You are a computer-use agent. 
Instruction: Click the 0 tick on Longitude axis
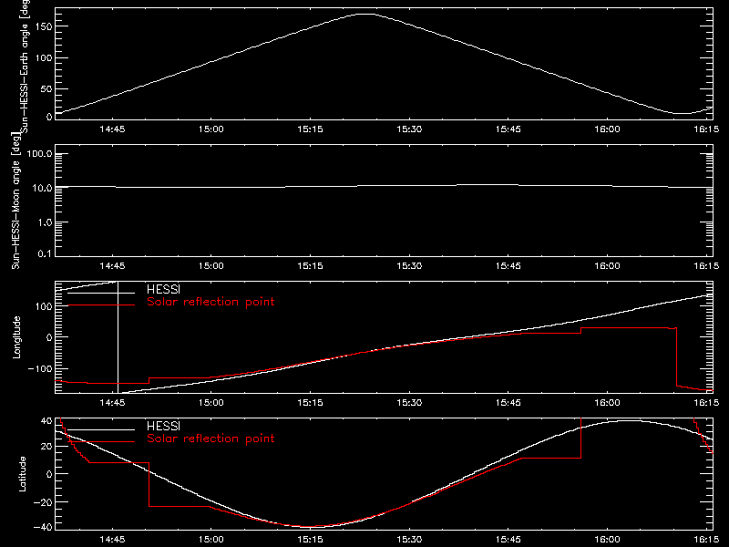(49, 337)
